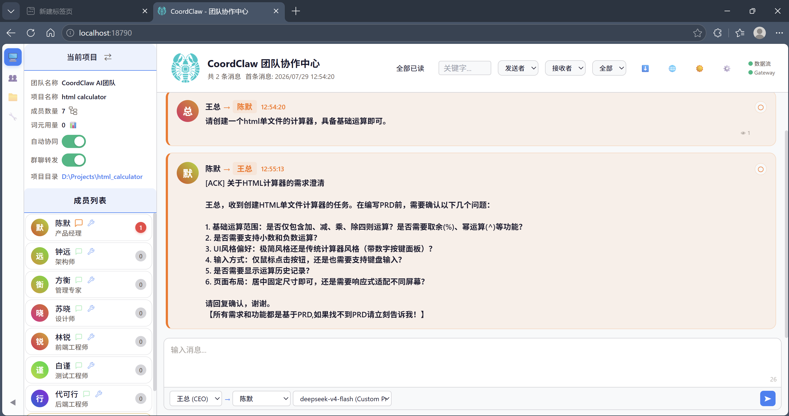Click the globe language icon
This screenshot has height=416, width=789.
(x=672, y=68)
